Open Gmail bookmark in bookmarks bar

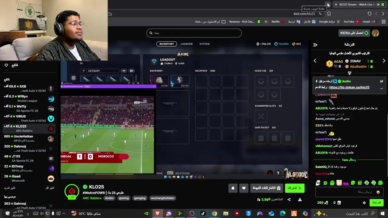369,21
